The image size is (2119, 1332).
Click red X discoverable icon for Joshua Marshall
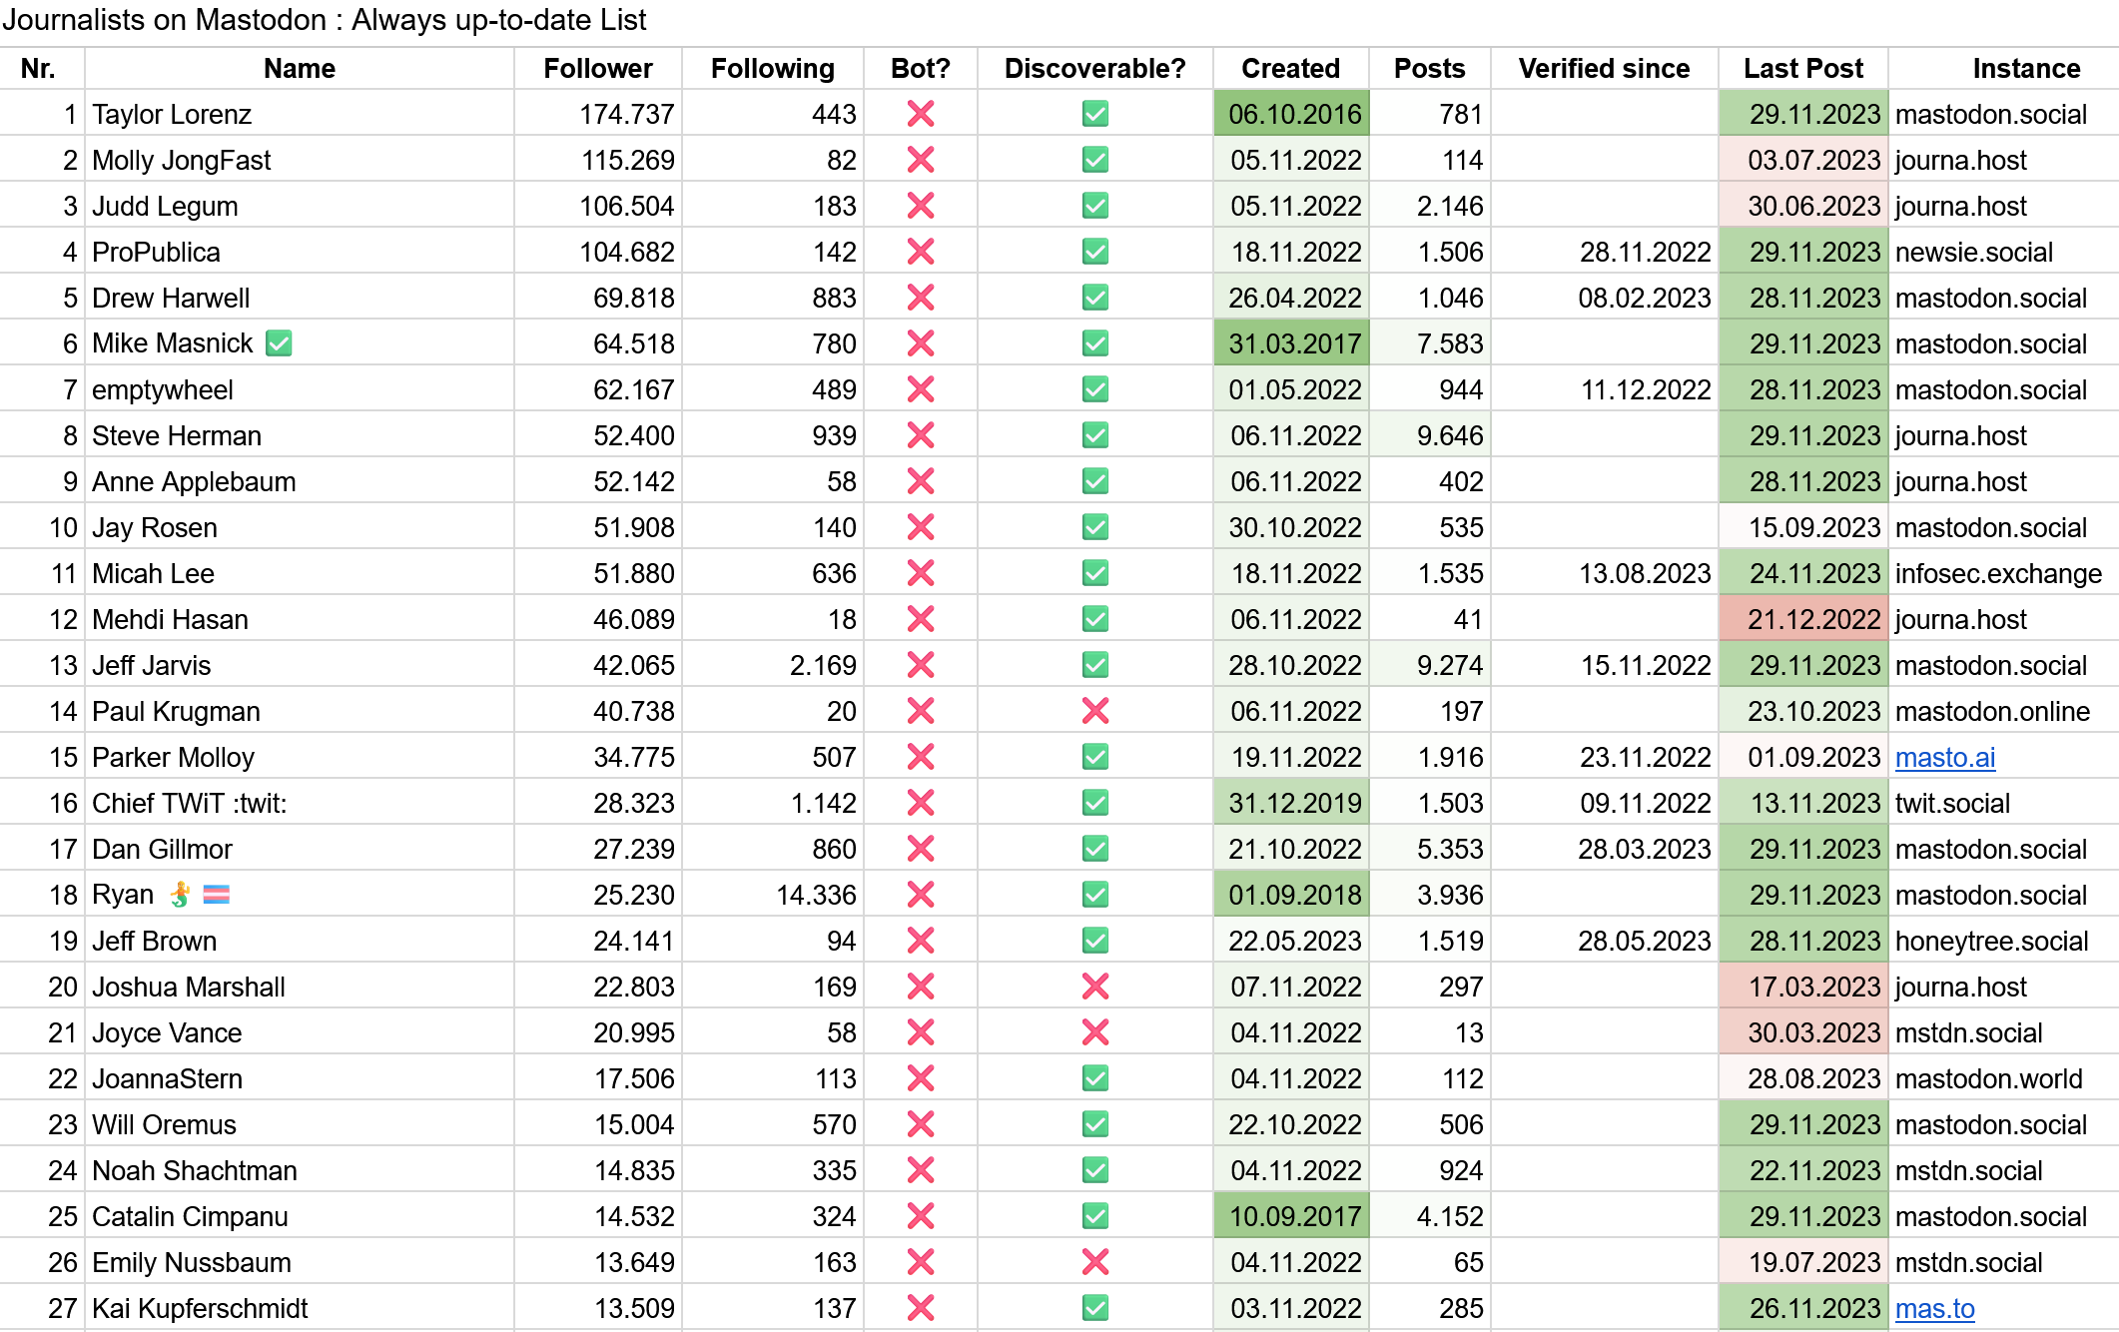pyautogui.click(x=1094, y=987)
